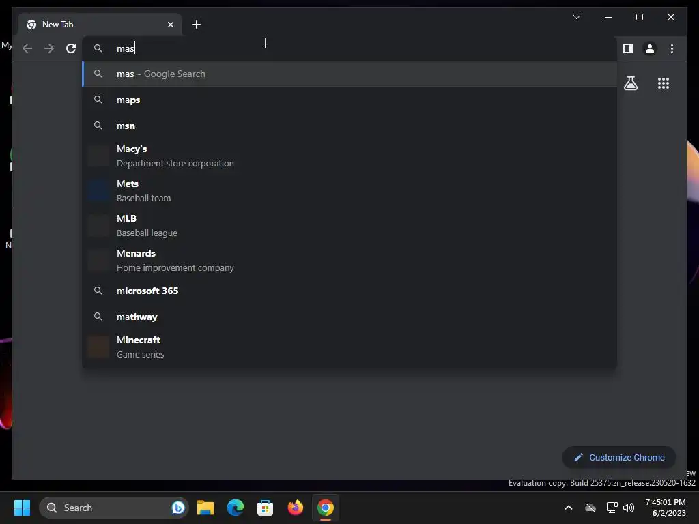The height and width of the screenshot is (524, 699).
Task: Open Chrome Labs flask icon
Action: point(630,83)
